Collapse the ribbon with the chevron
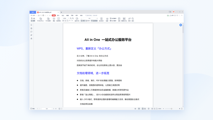The image size is (213, 120). point(182,15)
